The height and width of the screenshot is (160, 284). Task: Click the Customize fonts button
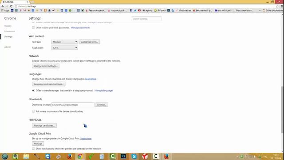(x=89, y=42)
